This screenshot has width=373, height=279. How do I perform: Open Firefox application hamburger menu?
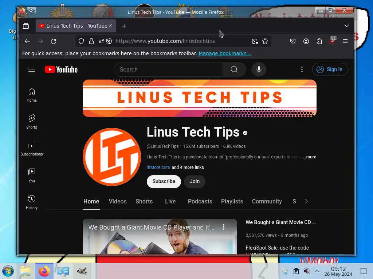[x=345, y=41]
